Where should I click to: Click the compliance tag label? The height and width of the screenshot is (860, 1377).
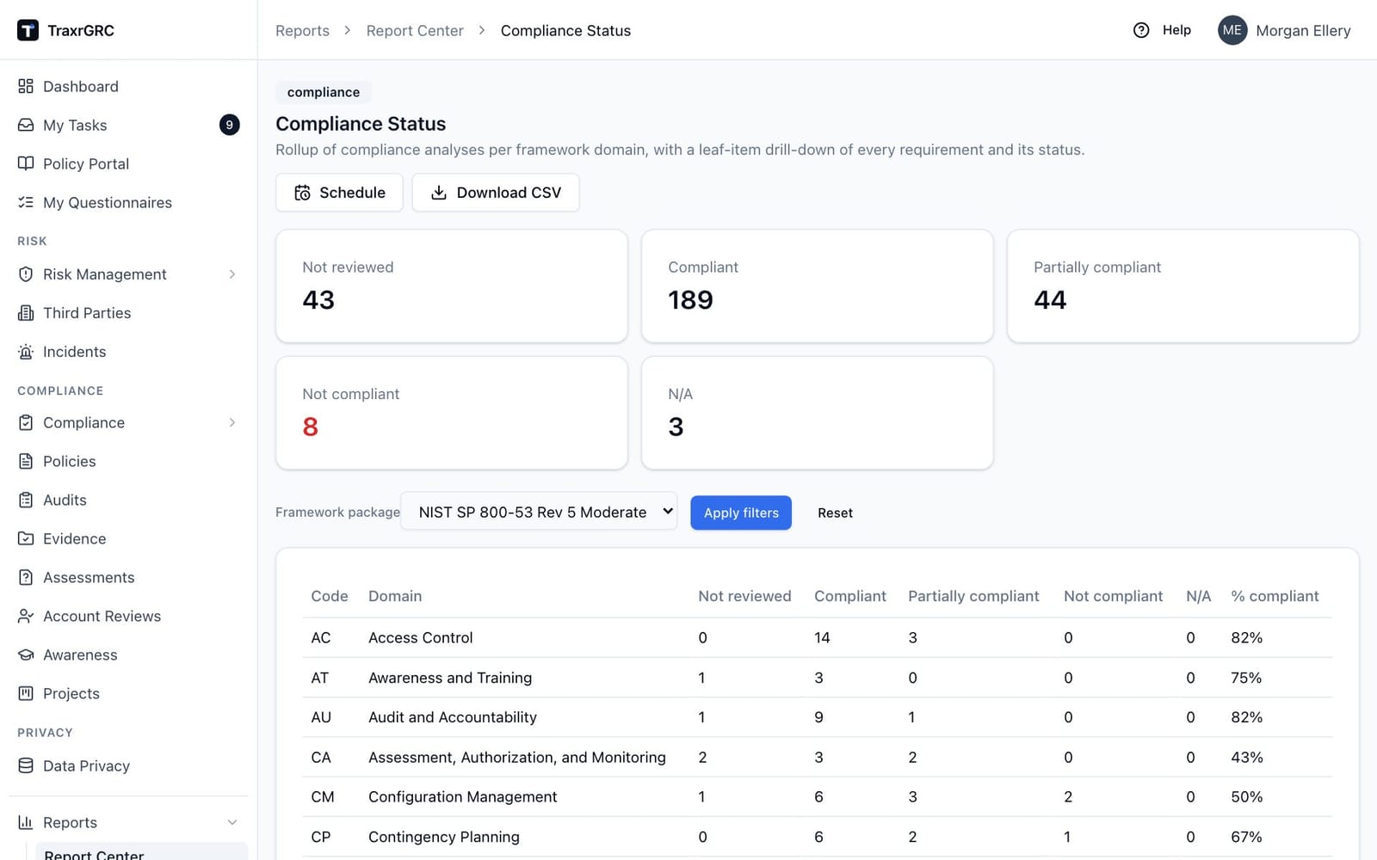(324, 92)
